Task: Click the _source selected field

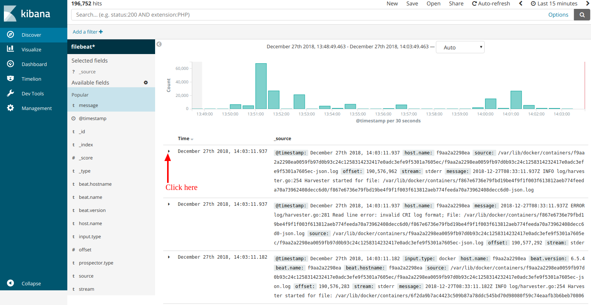Action: pyautogui.click(x=87, y=72)
